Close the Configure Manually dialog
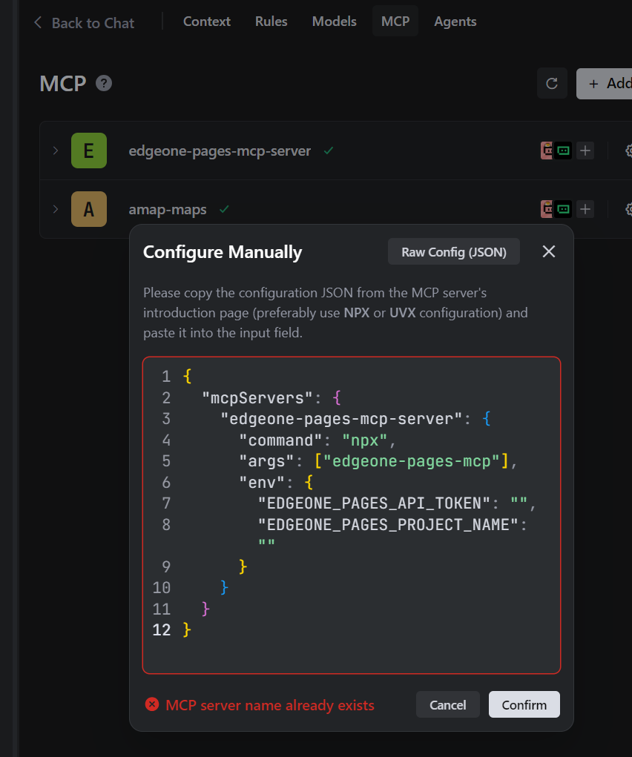This screenshot has width=632, height=757. click(548, 251)
